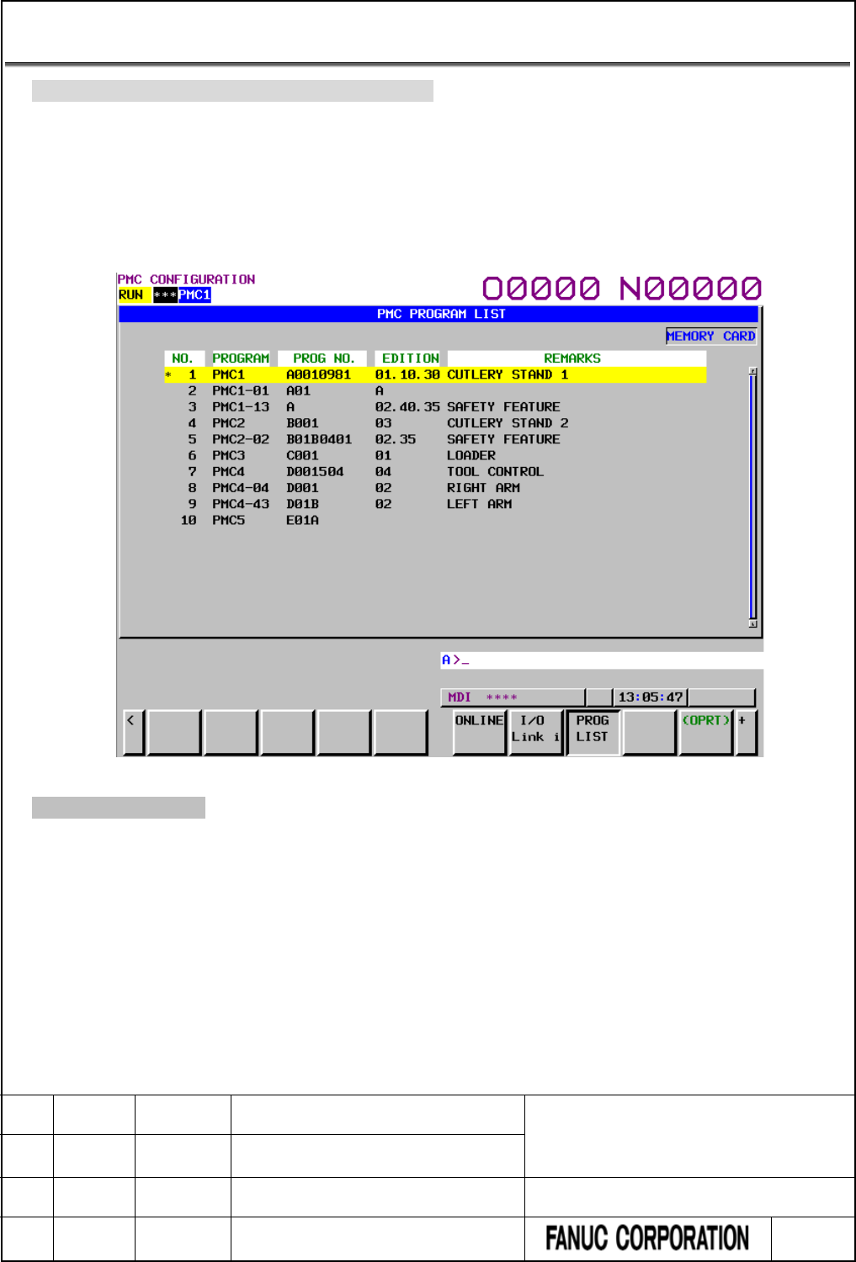
Task: Click the PMC1 path indicator
Action: coord(194,295)
